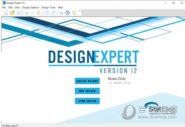Click the New Design button

(87, 91)
